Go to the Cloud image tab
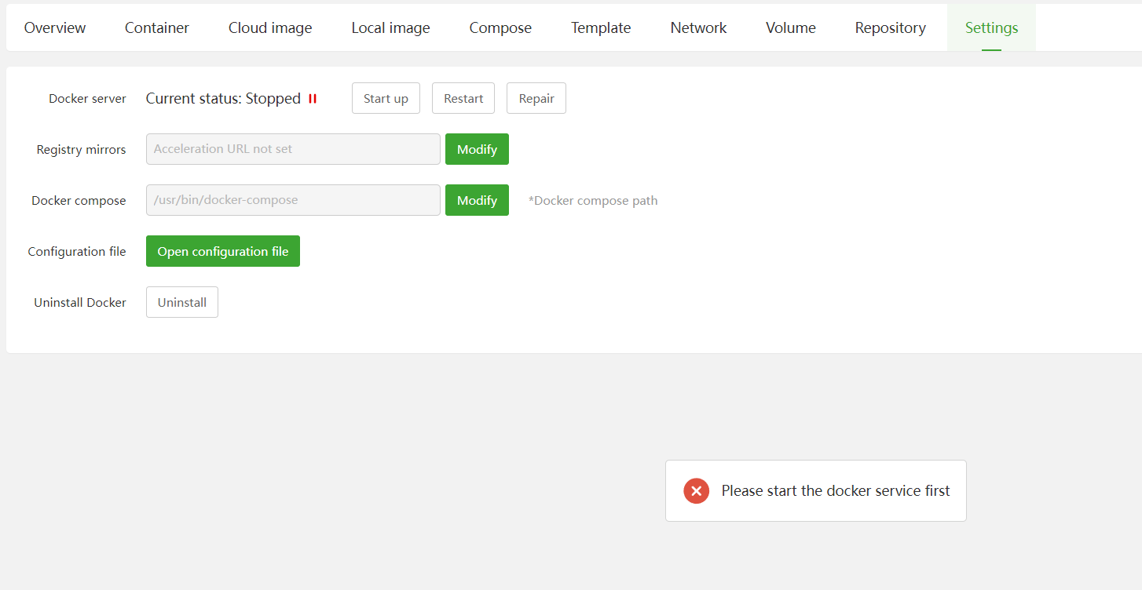Viewport: 1142px width, 590px height. point(270,28)
